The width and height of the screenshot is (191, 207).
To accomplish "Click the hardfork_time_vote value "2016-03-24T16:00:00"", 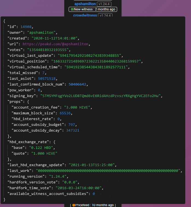I will (79, 188).
